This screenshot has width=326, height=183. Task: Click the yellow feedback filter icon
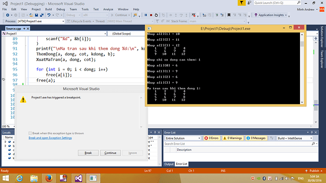point(241,3)
